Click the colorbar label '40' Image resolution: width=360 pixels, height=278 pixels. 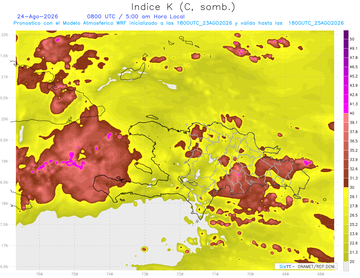point(352,113)
